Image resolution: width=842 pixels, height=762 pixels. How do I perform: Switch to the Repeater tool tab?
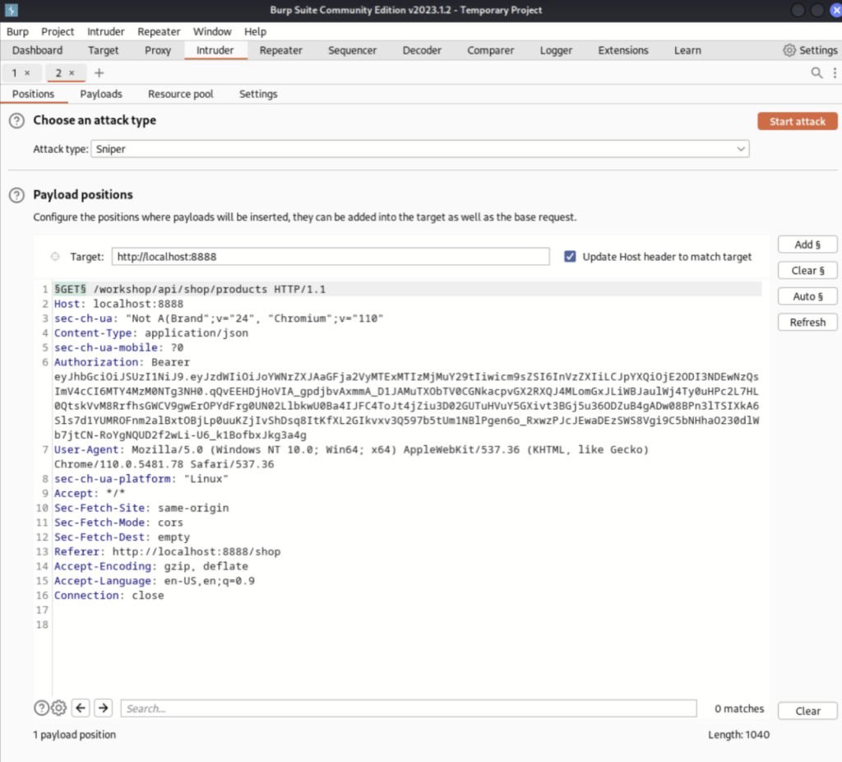coord(280,50)
